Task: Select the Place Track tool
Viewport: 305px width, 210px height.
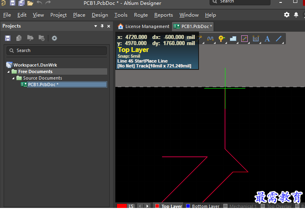Action: 244,39
